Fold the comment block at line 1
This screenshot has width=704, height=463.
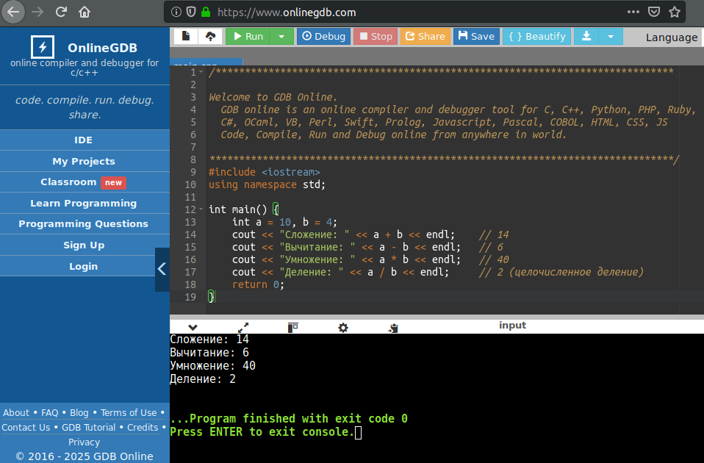[201, 72]
